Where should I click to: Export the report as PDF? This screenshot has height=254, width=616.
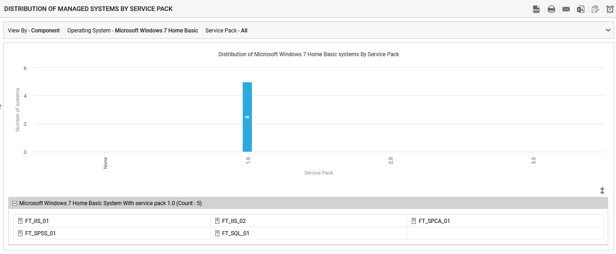tap(536, 9)
